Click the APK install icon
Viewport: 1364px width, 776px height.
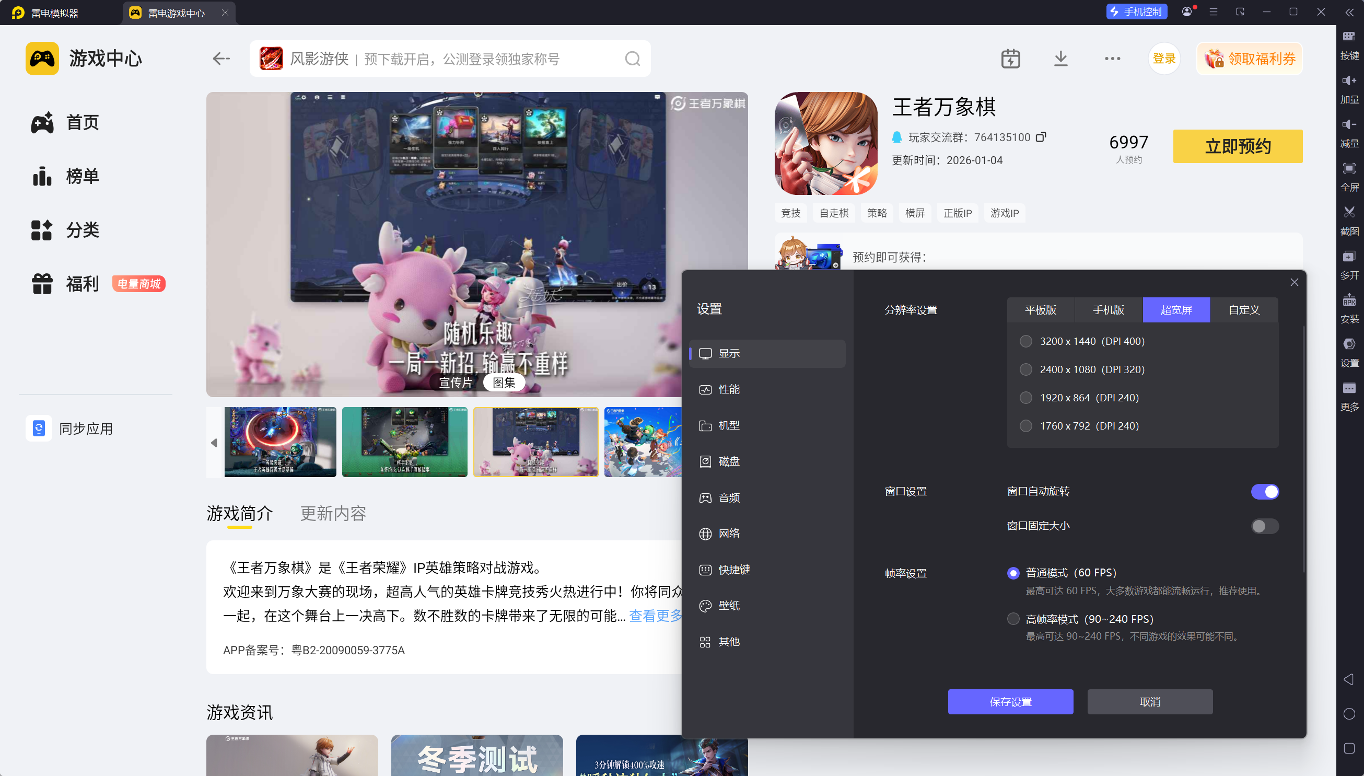[x=1348, y=300]
